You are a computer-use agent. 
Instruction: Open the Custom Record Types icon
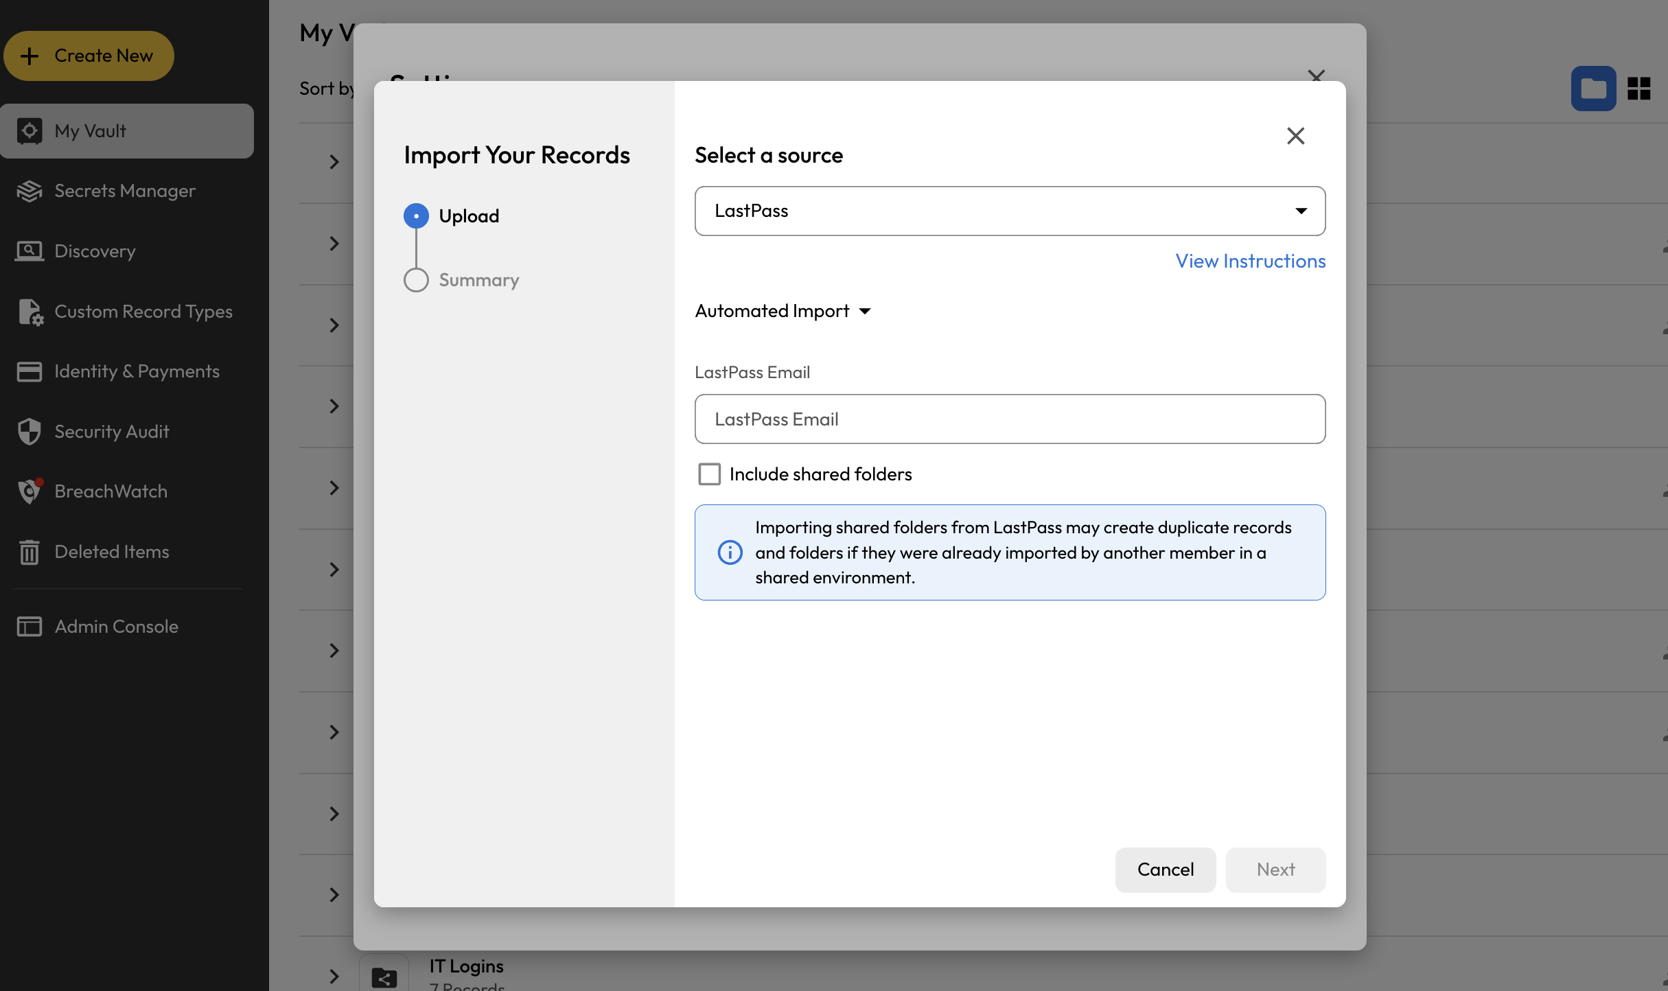click(30, 312)
